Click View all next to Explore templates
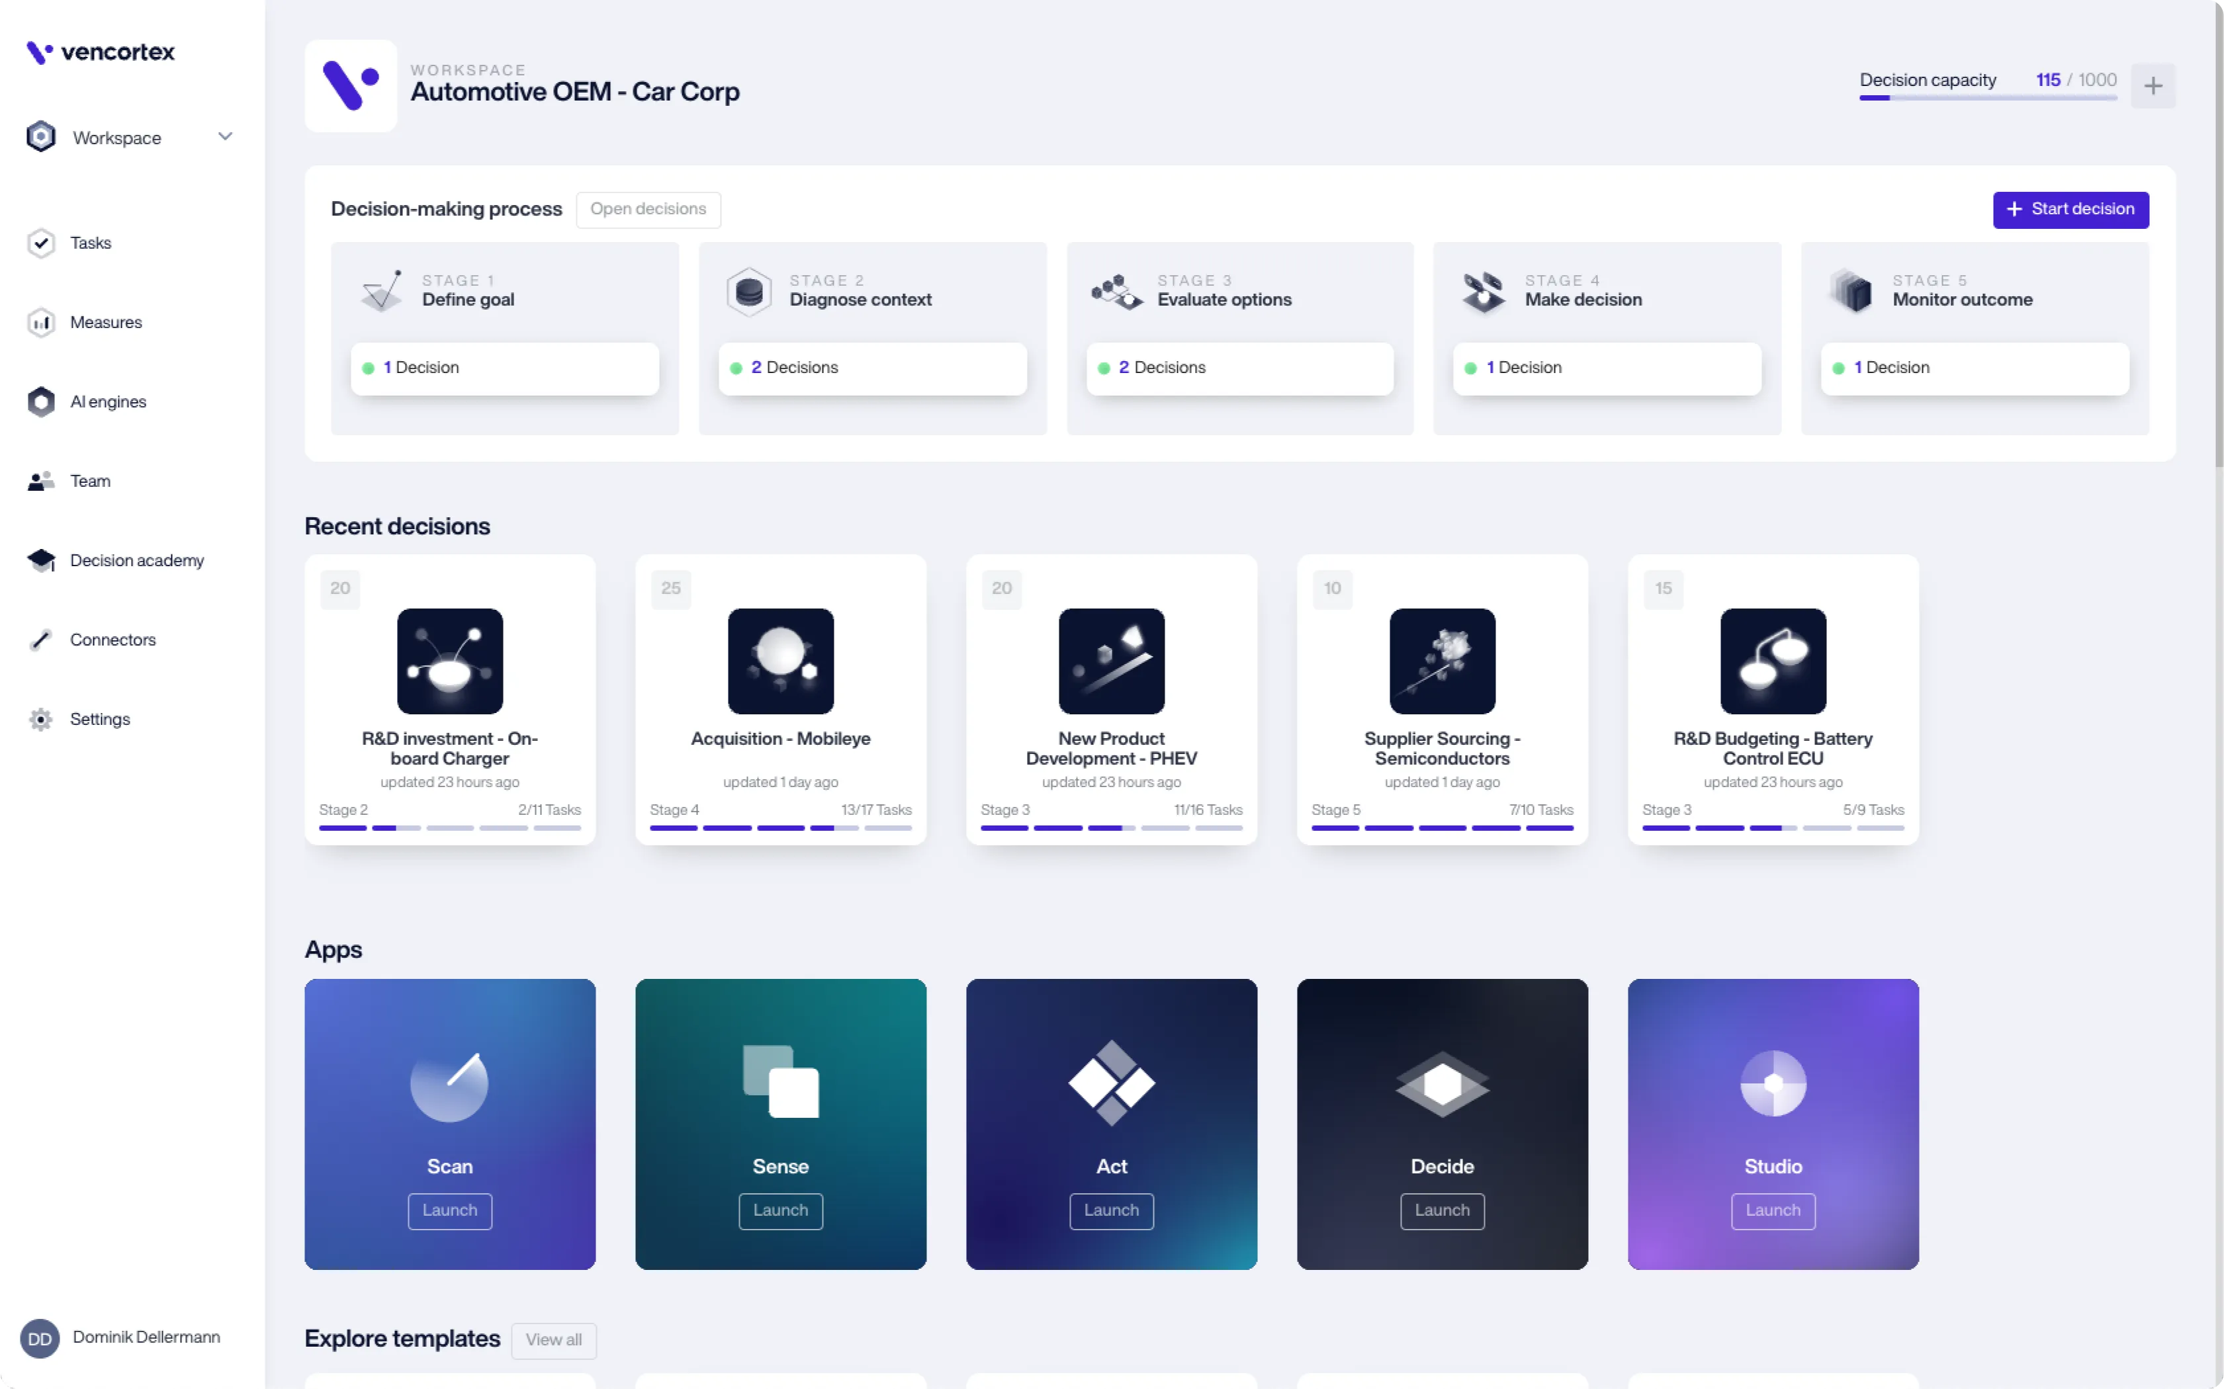 click(553, 1339)
